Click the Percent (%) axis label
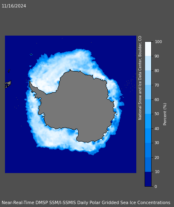 point(165,114)
